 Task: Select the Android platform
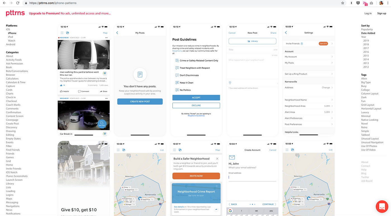click(11, 44)
